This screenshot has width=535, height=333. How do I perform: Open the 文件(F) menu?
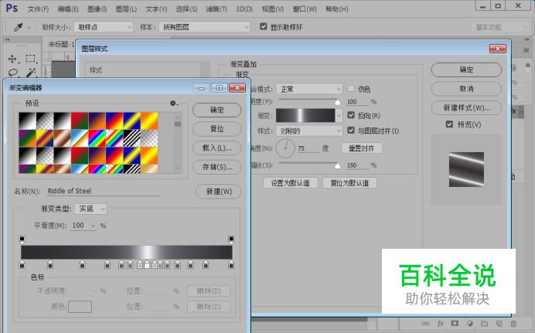click(x=38, y=9)
